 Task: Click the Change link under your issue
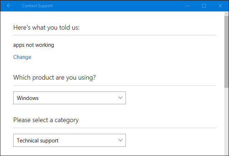coord(22,57)
